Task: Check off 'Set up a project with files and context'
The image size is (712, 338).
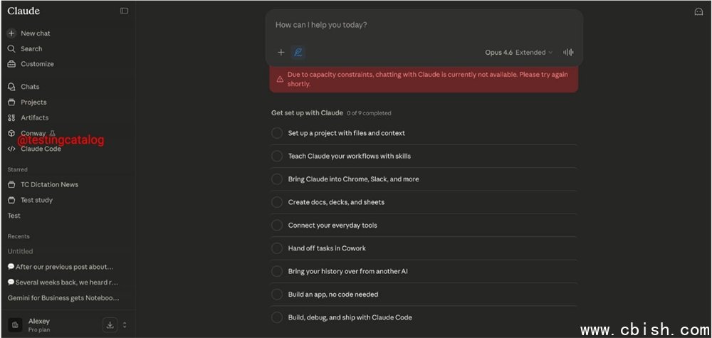Action: (x=277, y=133)
